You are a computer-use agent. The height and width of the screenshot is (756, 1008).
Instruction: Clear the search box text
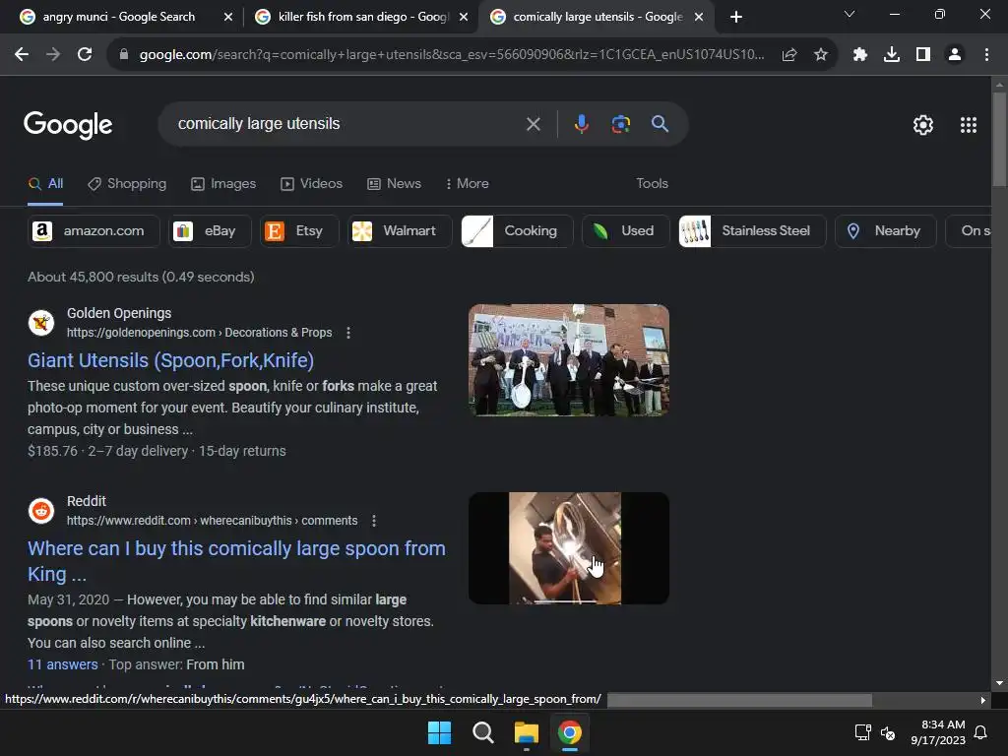[533, 124]
